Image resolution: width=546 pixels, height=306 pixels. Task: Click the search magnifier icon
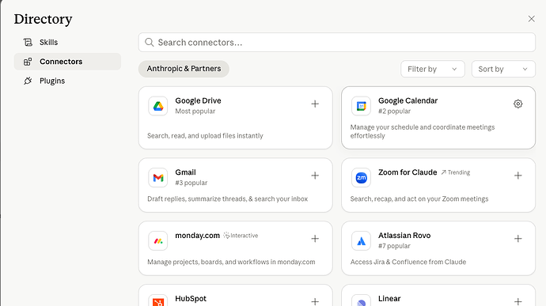[150, 43]
